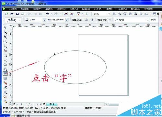Undo the last action
This screenshot has width=162, height=117.
click(48, 14)
